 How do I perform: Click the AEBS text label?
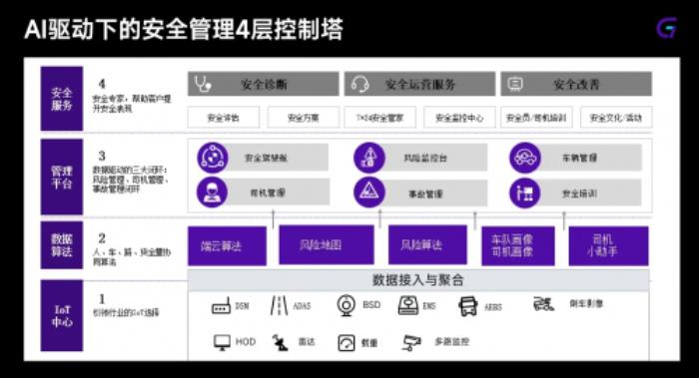[493, 307]
